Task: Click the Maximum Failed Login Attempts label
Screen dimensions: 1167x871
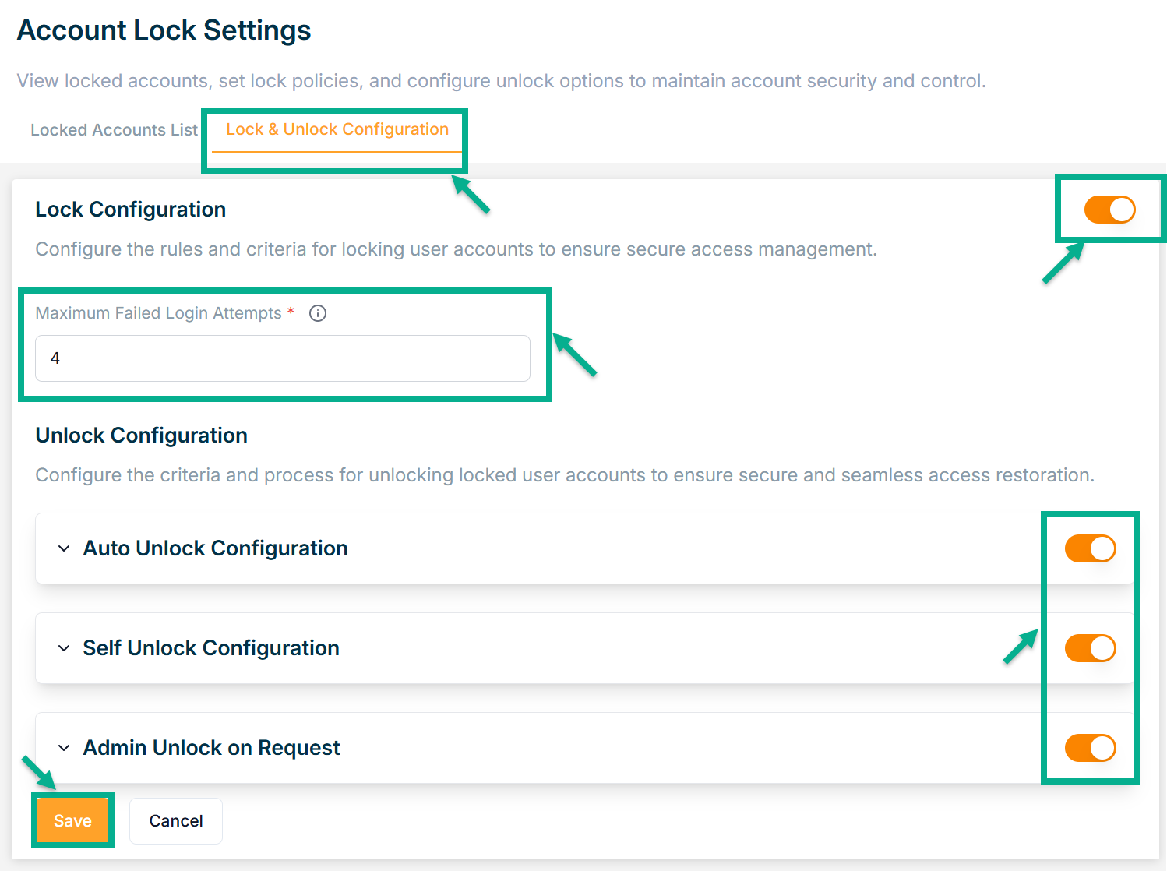Action: point(158,313)
